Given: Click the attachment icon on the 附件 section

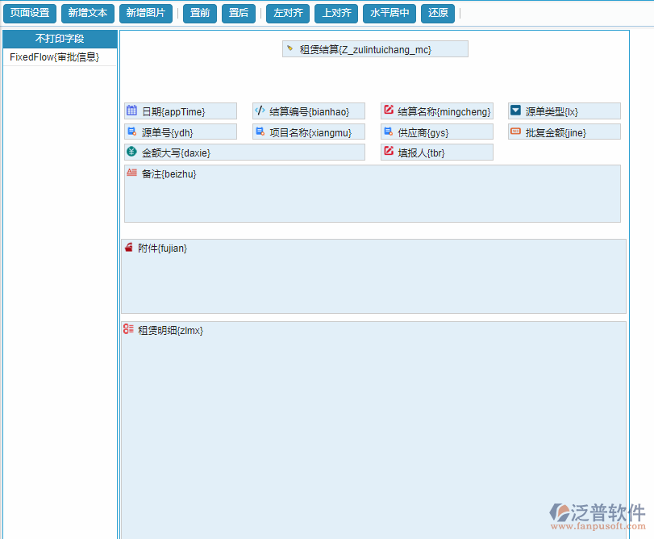Looking at the screenshot, I should [129, 248].
